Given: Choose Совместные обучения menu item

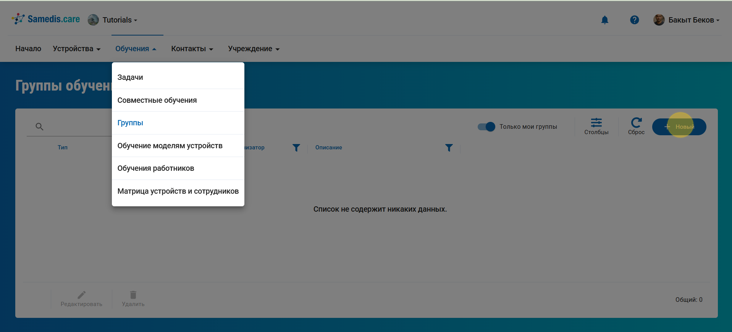Looking at the screenshot, I should coord(157,100).
